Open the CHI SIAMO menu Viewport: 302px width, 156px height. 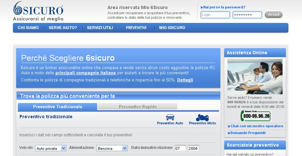coord(28,28)
